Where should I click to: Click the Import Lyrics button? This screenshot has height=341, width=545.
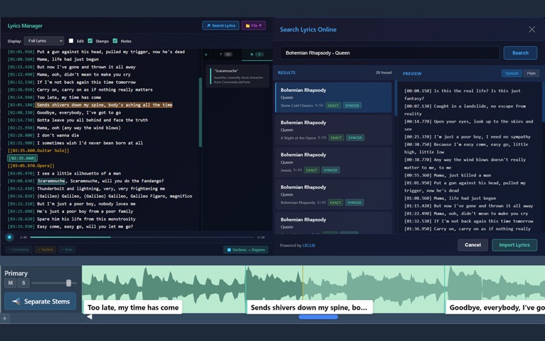point(514,245)
